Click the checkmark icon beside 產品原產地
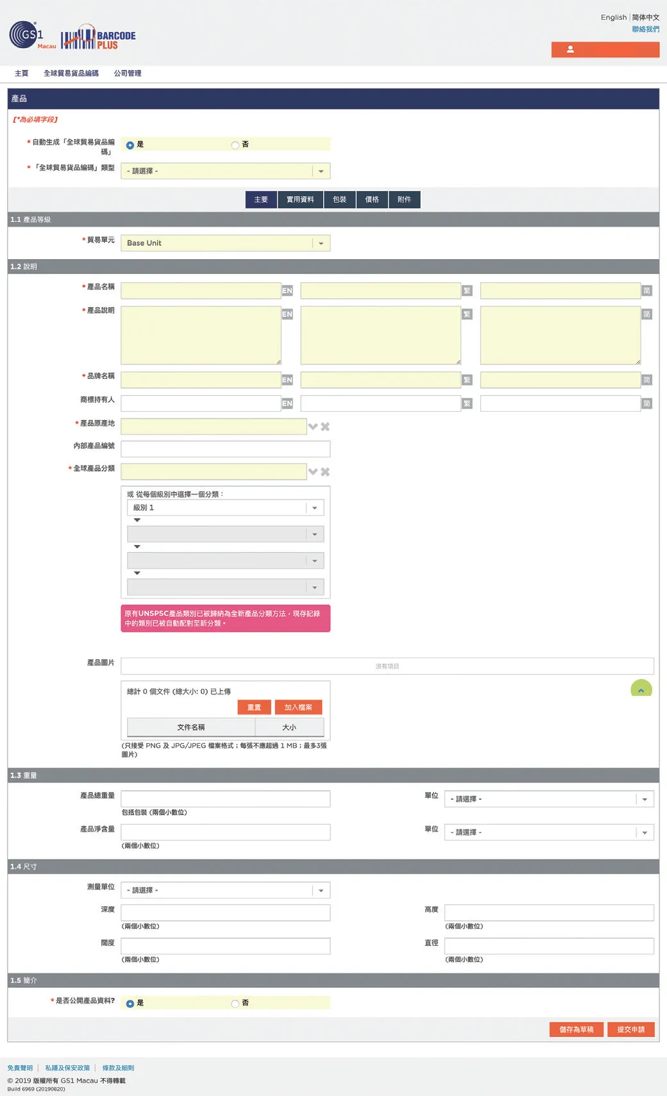 [313, 426]
